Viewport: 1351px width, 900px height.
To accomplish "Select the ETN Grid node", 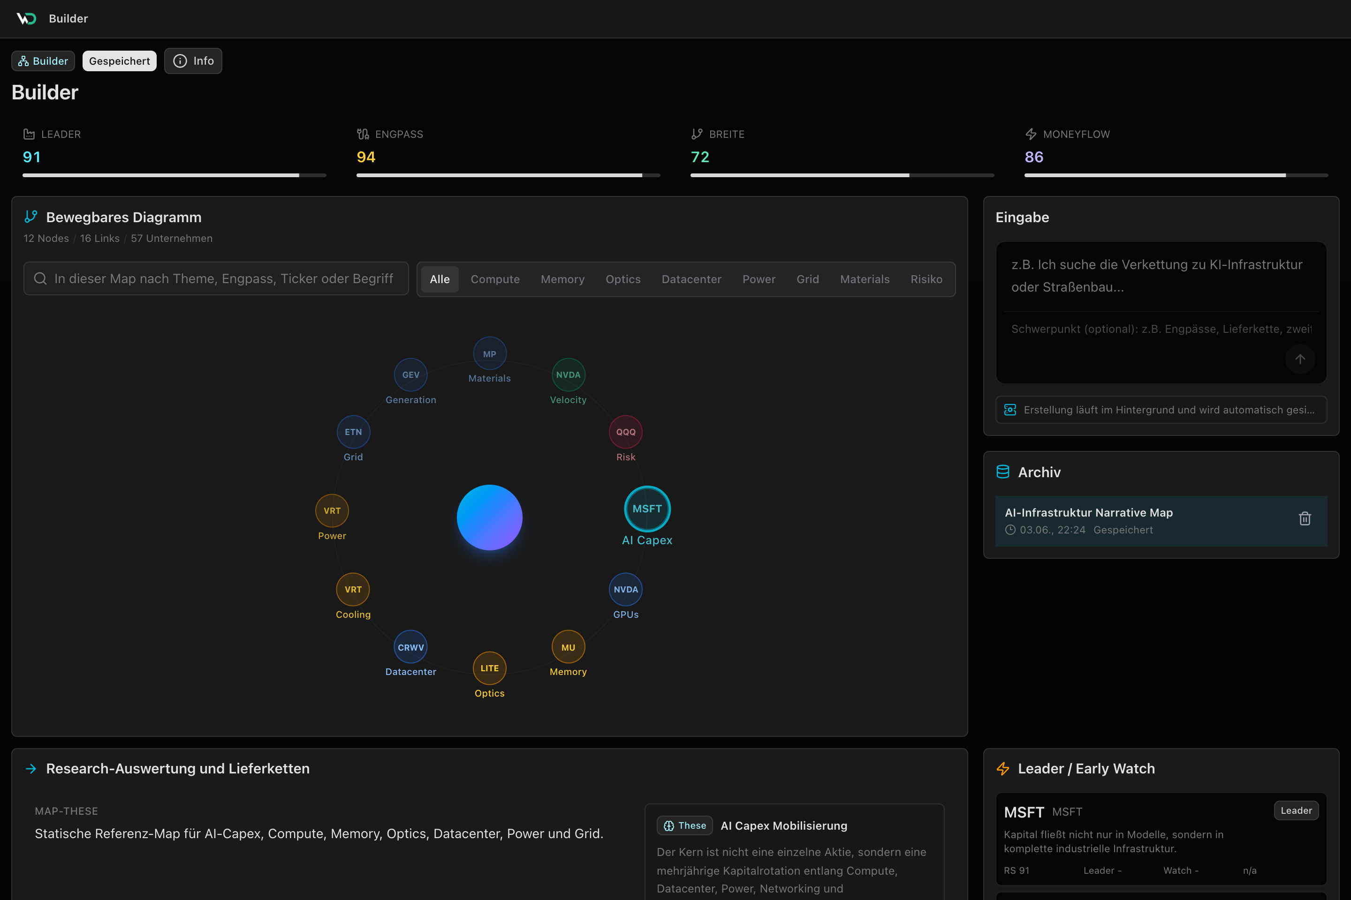I will click(353, 432).
